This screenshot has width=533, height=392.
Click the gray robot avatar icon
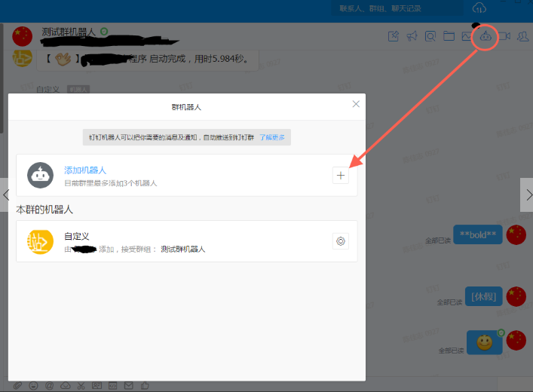41,175
